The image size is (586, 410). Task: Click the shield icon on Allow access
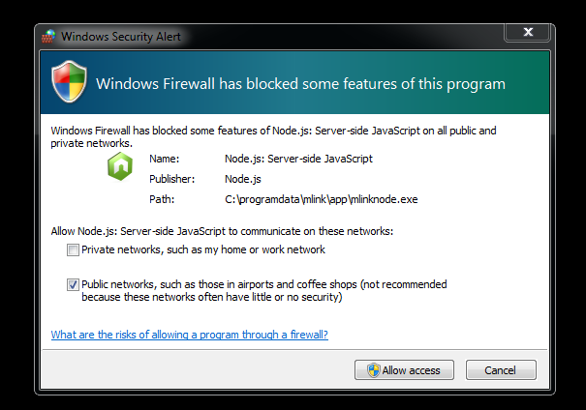pos(373,370)
